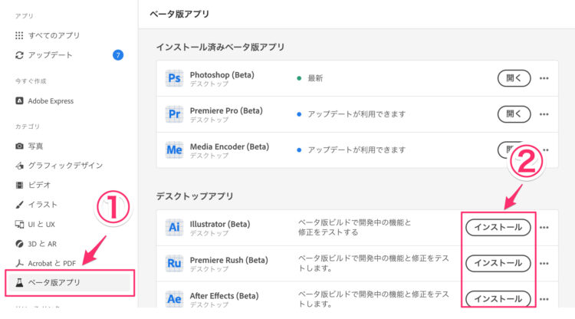Open more options for Illustrator (Beta)
The height and width of the screenshot is (319, 575).
coord(544,227)
